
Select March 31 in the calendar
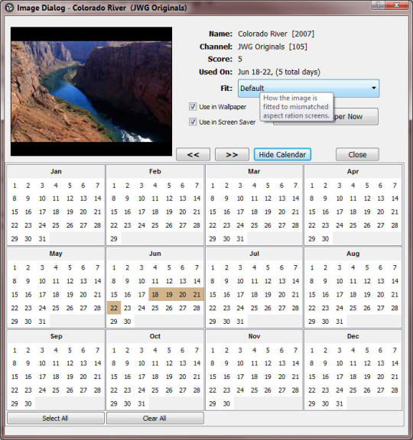(x=240, y=239)
